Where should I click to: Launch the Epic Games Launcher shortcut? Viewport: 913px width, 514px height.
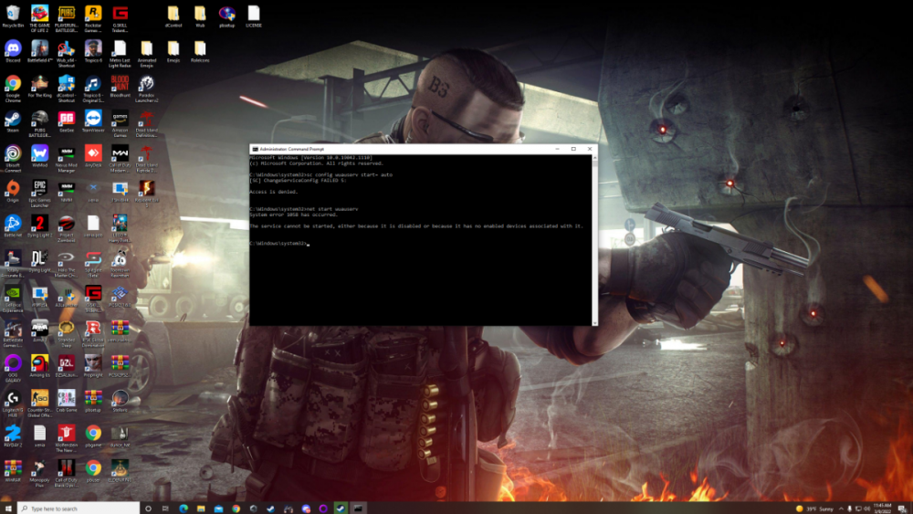[x=39, y=189]
